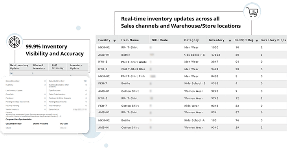Click the SKU Code column header

[160, 40]
